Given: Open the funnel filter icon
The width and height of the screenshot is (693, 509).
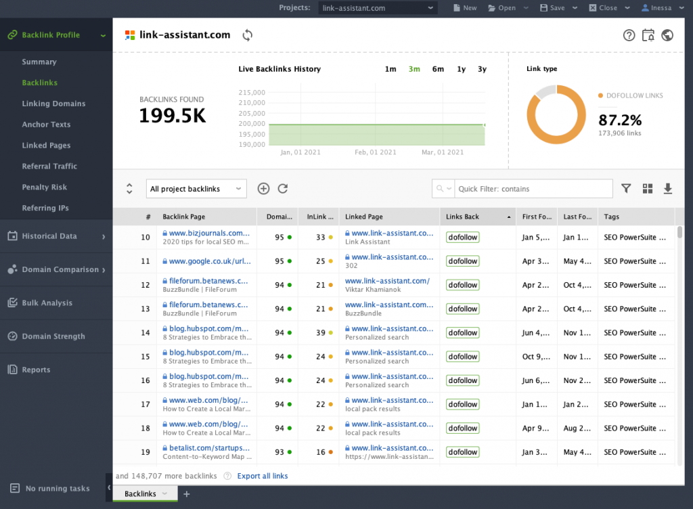Looking at the screenshot, I should (626, 189).
